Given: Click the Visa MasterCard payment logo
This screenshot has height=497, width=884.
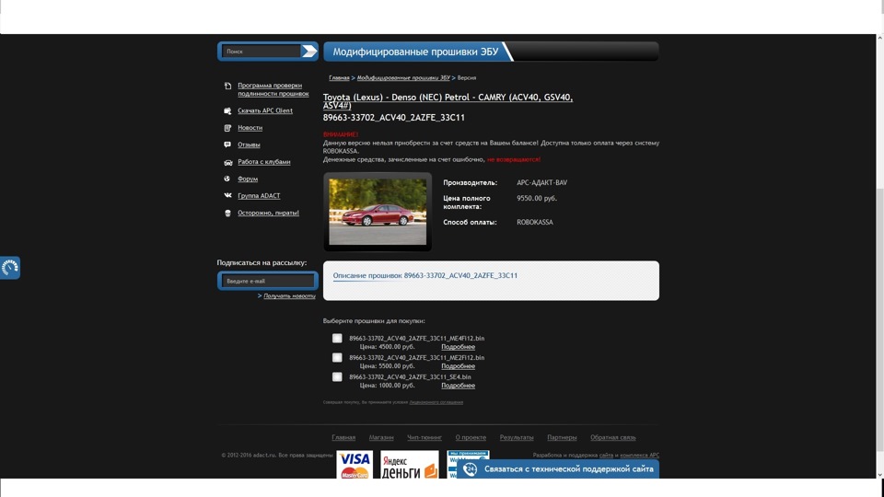Looking at the screenshot, I should pyautogui.click(x=355, y=465).
